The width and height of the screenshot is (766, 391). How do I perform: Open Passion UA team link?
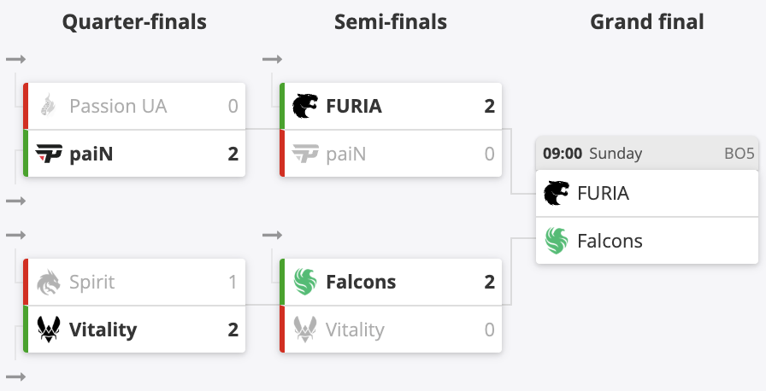coord(118,106)
